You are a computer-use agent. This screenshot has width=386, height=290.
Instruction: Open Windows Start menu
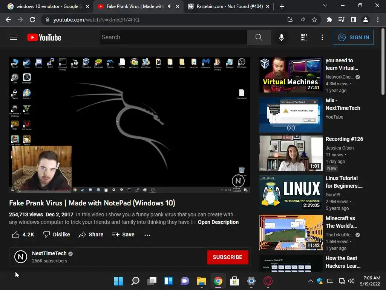pos(118,281)
